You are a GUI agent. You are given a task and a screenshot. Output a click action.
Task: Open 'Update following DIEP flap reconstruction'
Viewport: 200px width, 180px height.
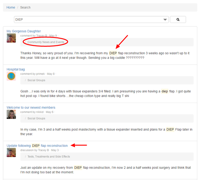37,145
